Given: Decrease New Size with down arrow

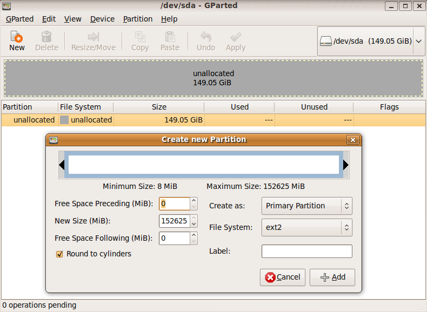Looking at the screenshot, I should 194,224.
